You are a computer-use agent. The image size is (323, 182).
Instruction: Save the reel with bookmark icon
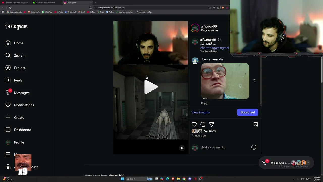click(x=255, y=124)
